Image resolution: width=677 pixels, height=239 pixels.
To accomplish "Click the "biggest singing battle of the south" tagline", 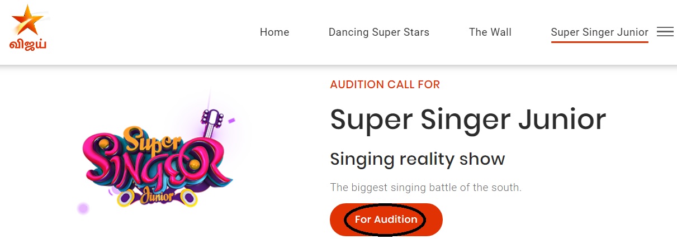I will click(425, 188).
